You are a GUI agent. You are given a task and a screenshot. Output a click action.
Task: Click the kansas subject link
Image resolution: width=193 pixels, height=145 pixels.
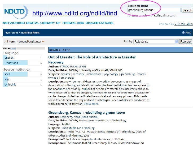[141, 74]
